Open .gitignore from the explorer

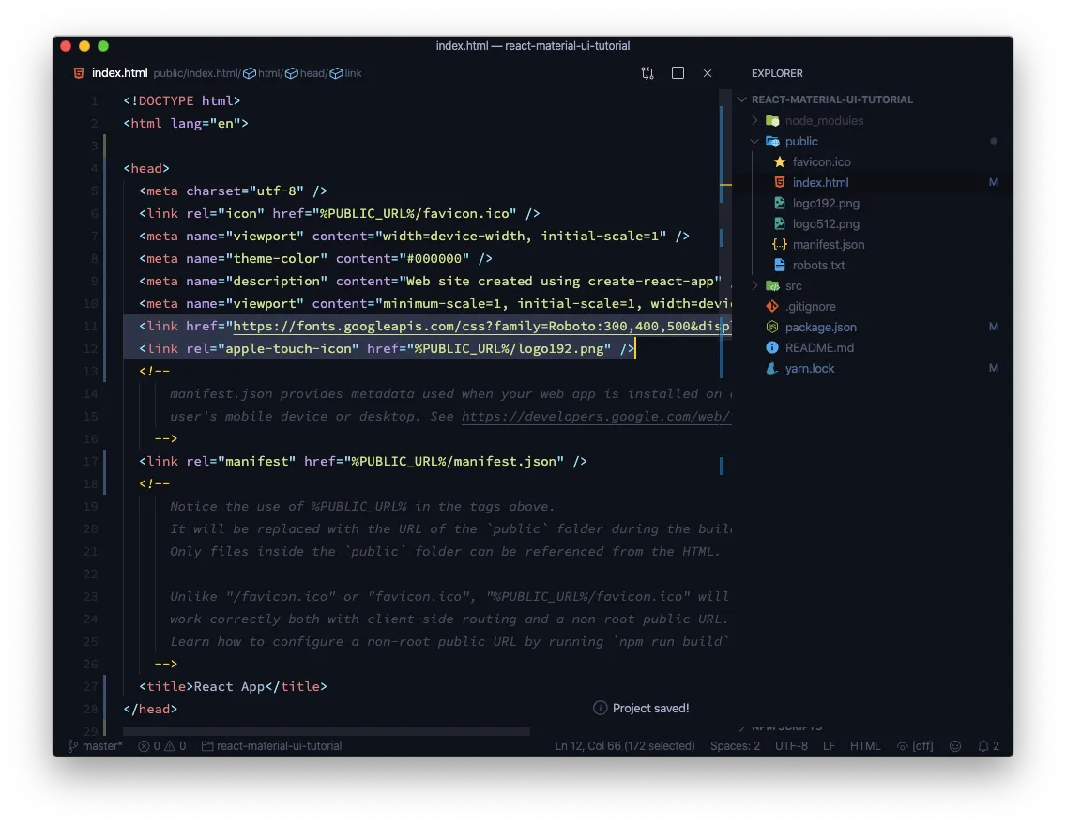click(811, 307)
